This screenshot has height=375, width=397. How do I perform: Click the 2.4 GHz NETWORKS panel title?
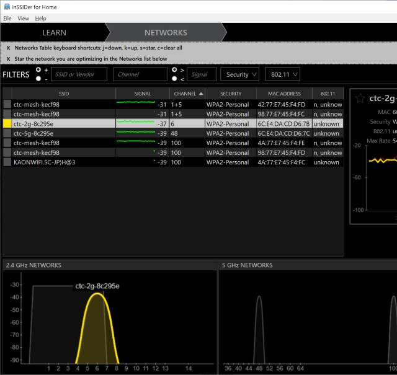[33, 265]
